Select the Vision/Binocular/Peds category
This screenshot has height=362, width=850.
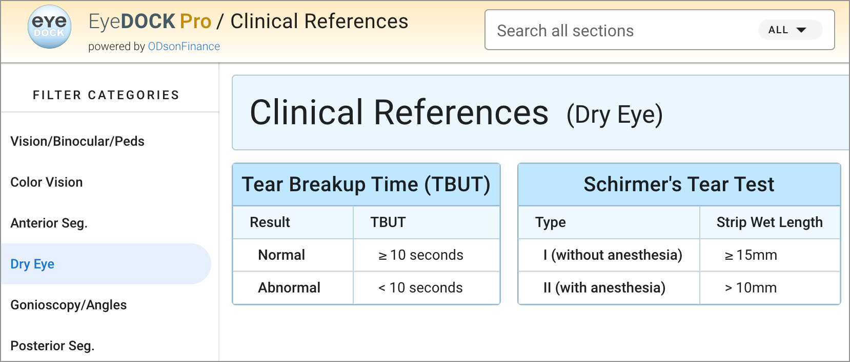77,141
